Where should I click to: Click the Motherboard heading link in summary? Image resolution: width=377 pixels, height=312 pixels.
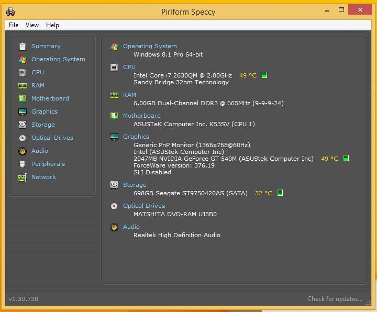tap(141, 116)
